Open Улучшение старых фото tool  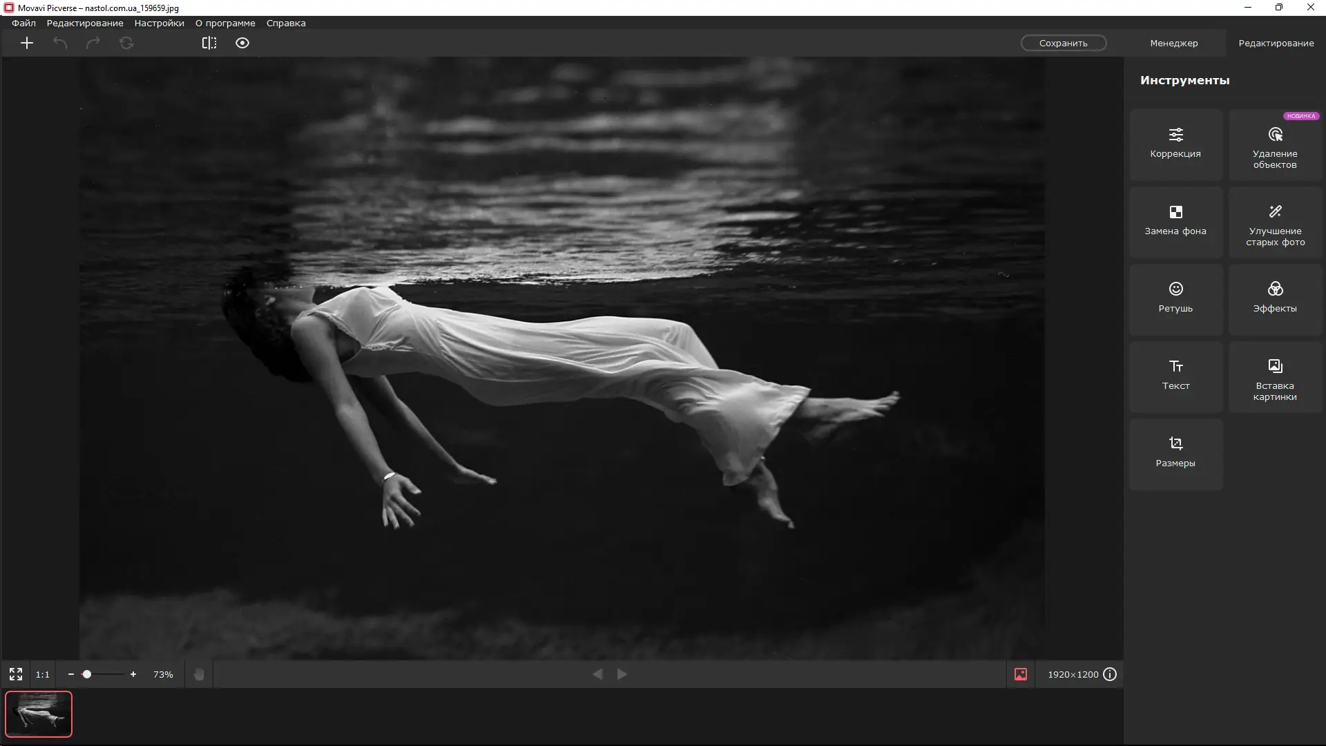[x=1275, y=224]
